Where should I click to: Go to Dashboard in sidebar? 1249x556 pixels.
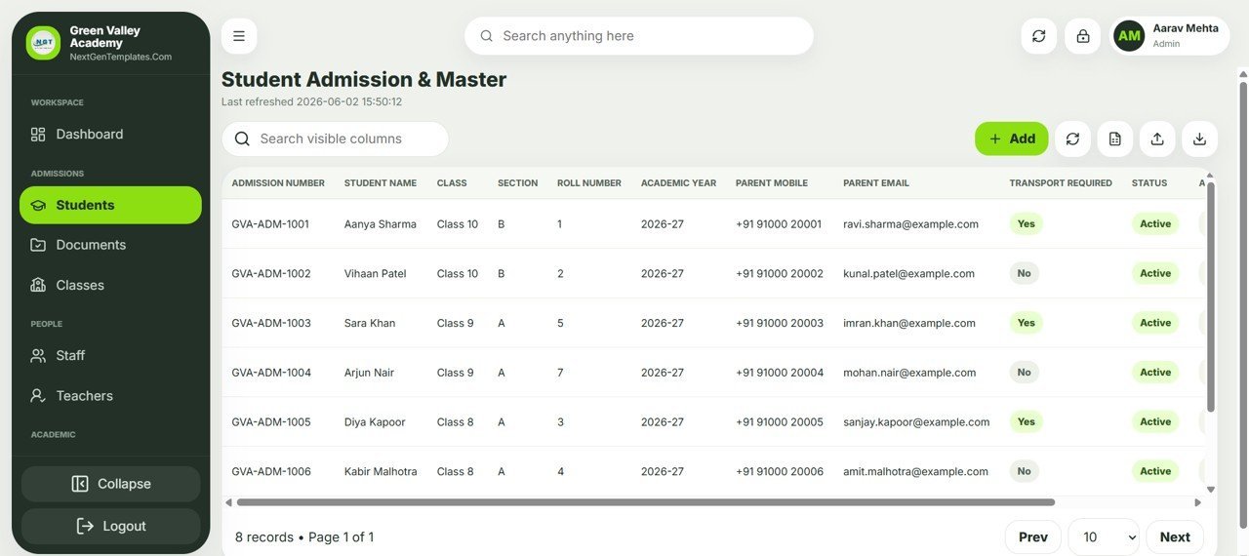coord(110,135)
